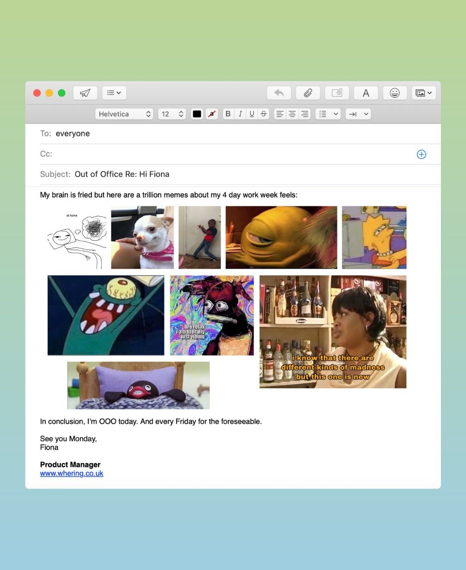Select the 'bro relax just vibing' image
Image resolution: width=466 pixels, height=570 pixels.
pyautogui.click(x=212, y=316)
